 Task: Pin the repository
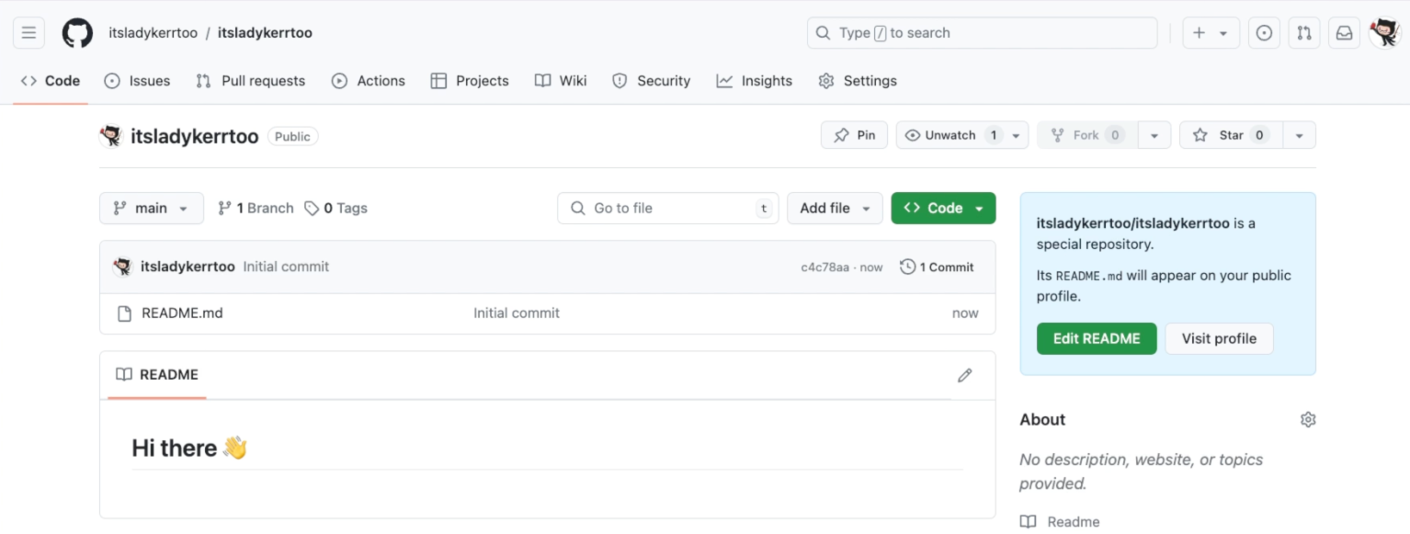[x=853, y=134]
